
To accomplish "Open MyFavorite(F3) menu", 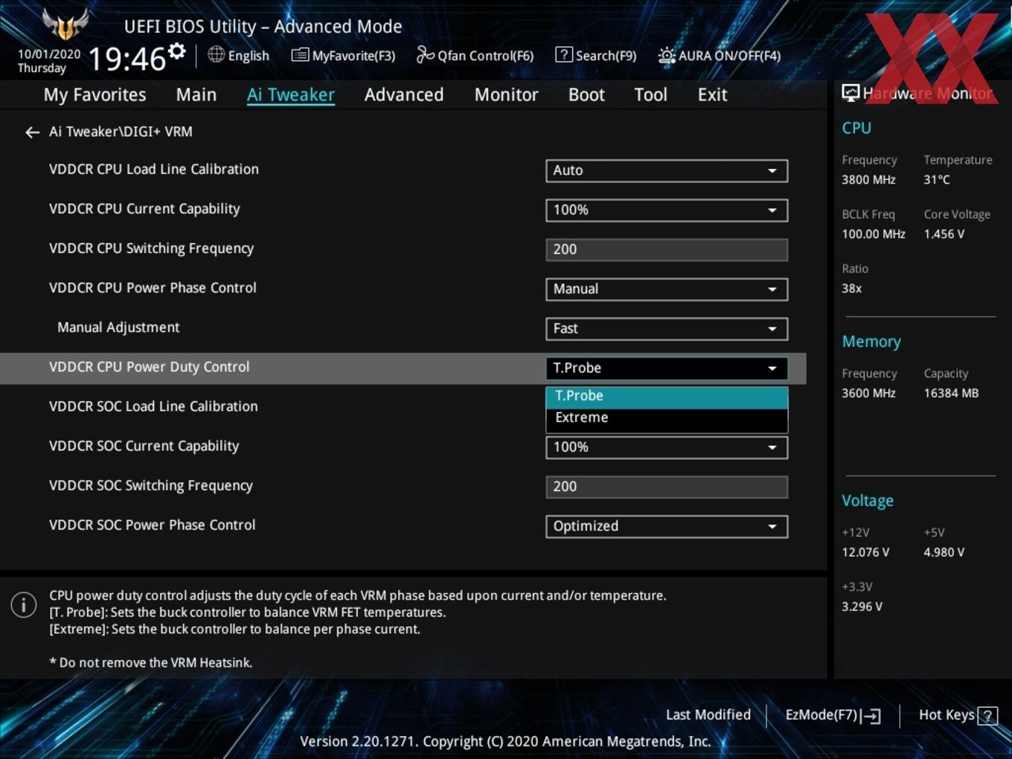I will tap(353, 56).
